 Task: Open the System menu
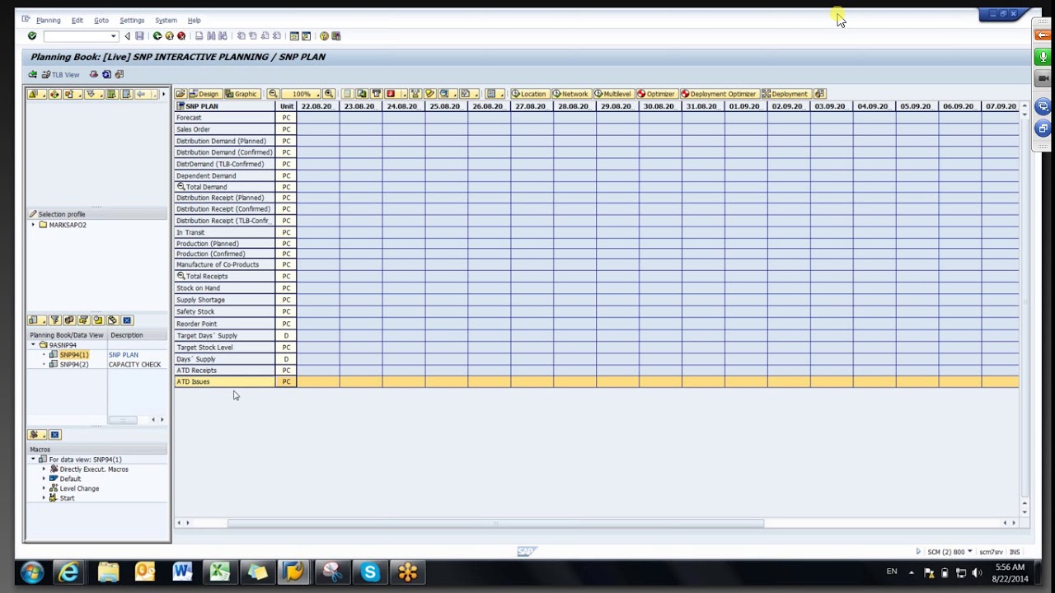(166, 20)
